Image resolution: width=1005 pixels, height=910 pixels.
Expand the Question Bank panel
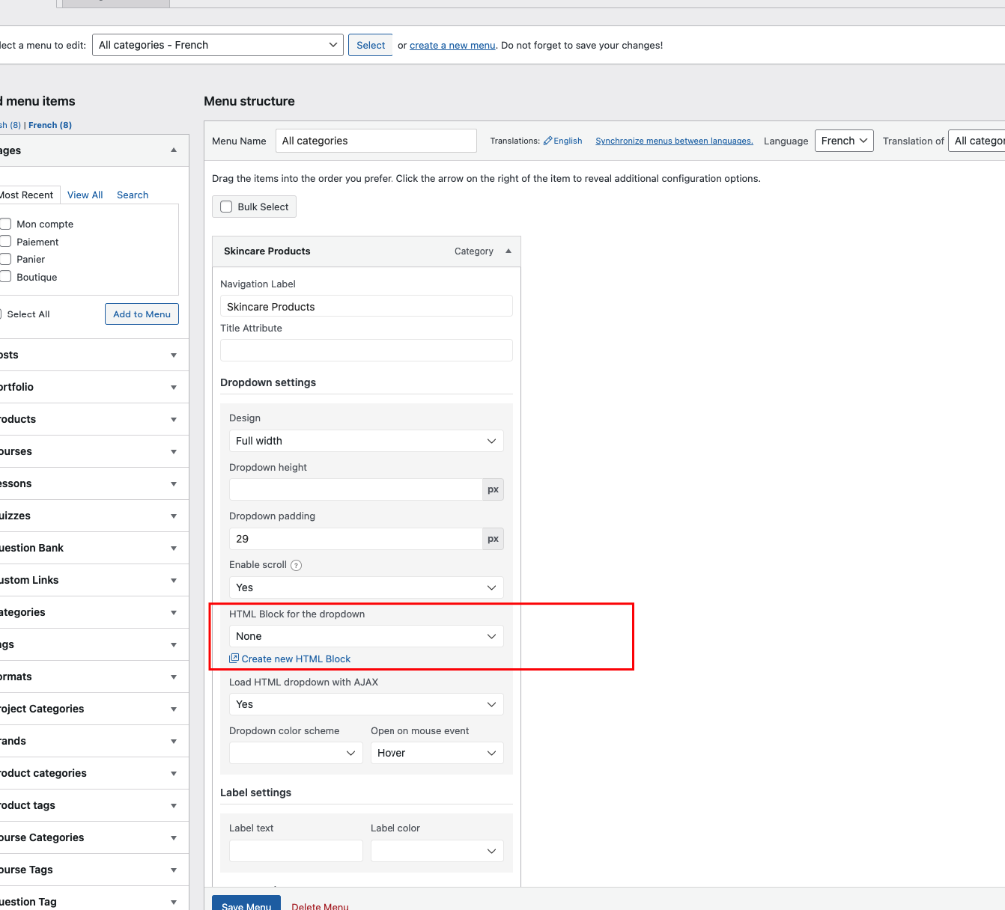coord(174,549)
